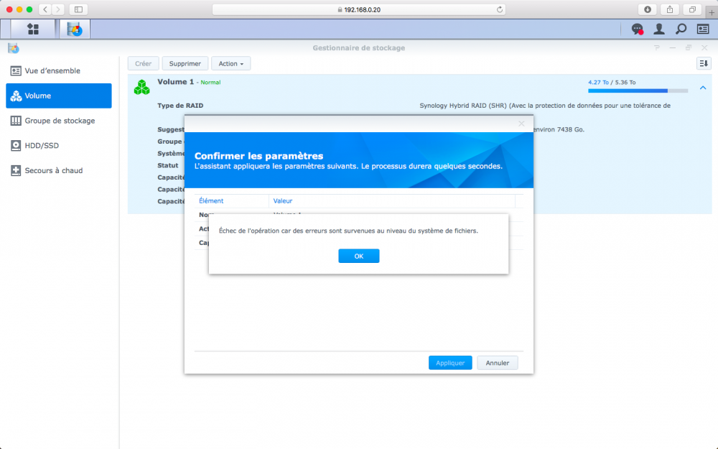Viewport: 718px width, 449px height.
Task: Collapse the Volume 1 details chevron
Action: coord(703,88)
